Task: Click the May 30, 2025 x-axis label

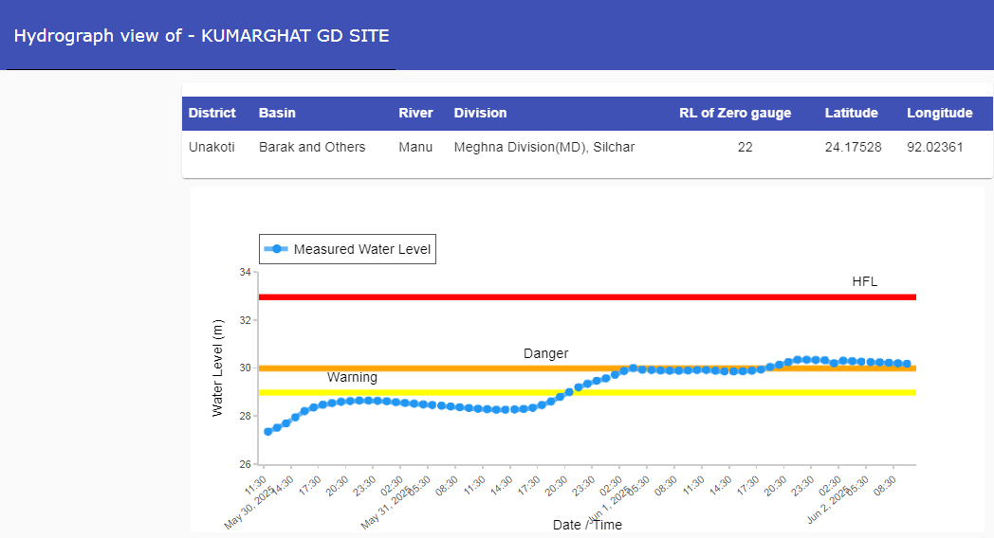Action: (x=248, y=509)
